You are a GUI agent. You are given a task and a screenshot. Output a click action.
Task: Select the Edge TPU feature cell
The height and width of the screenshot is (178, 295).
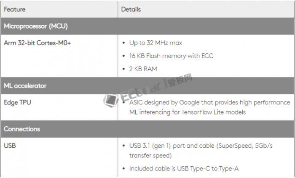[17, 102]
